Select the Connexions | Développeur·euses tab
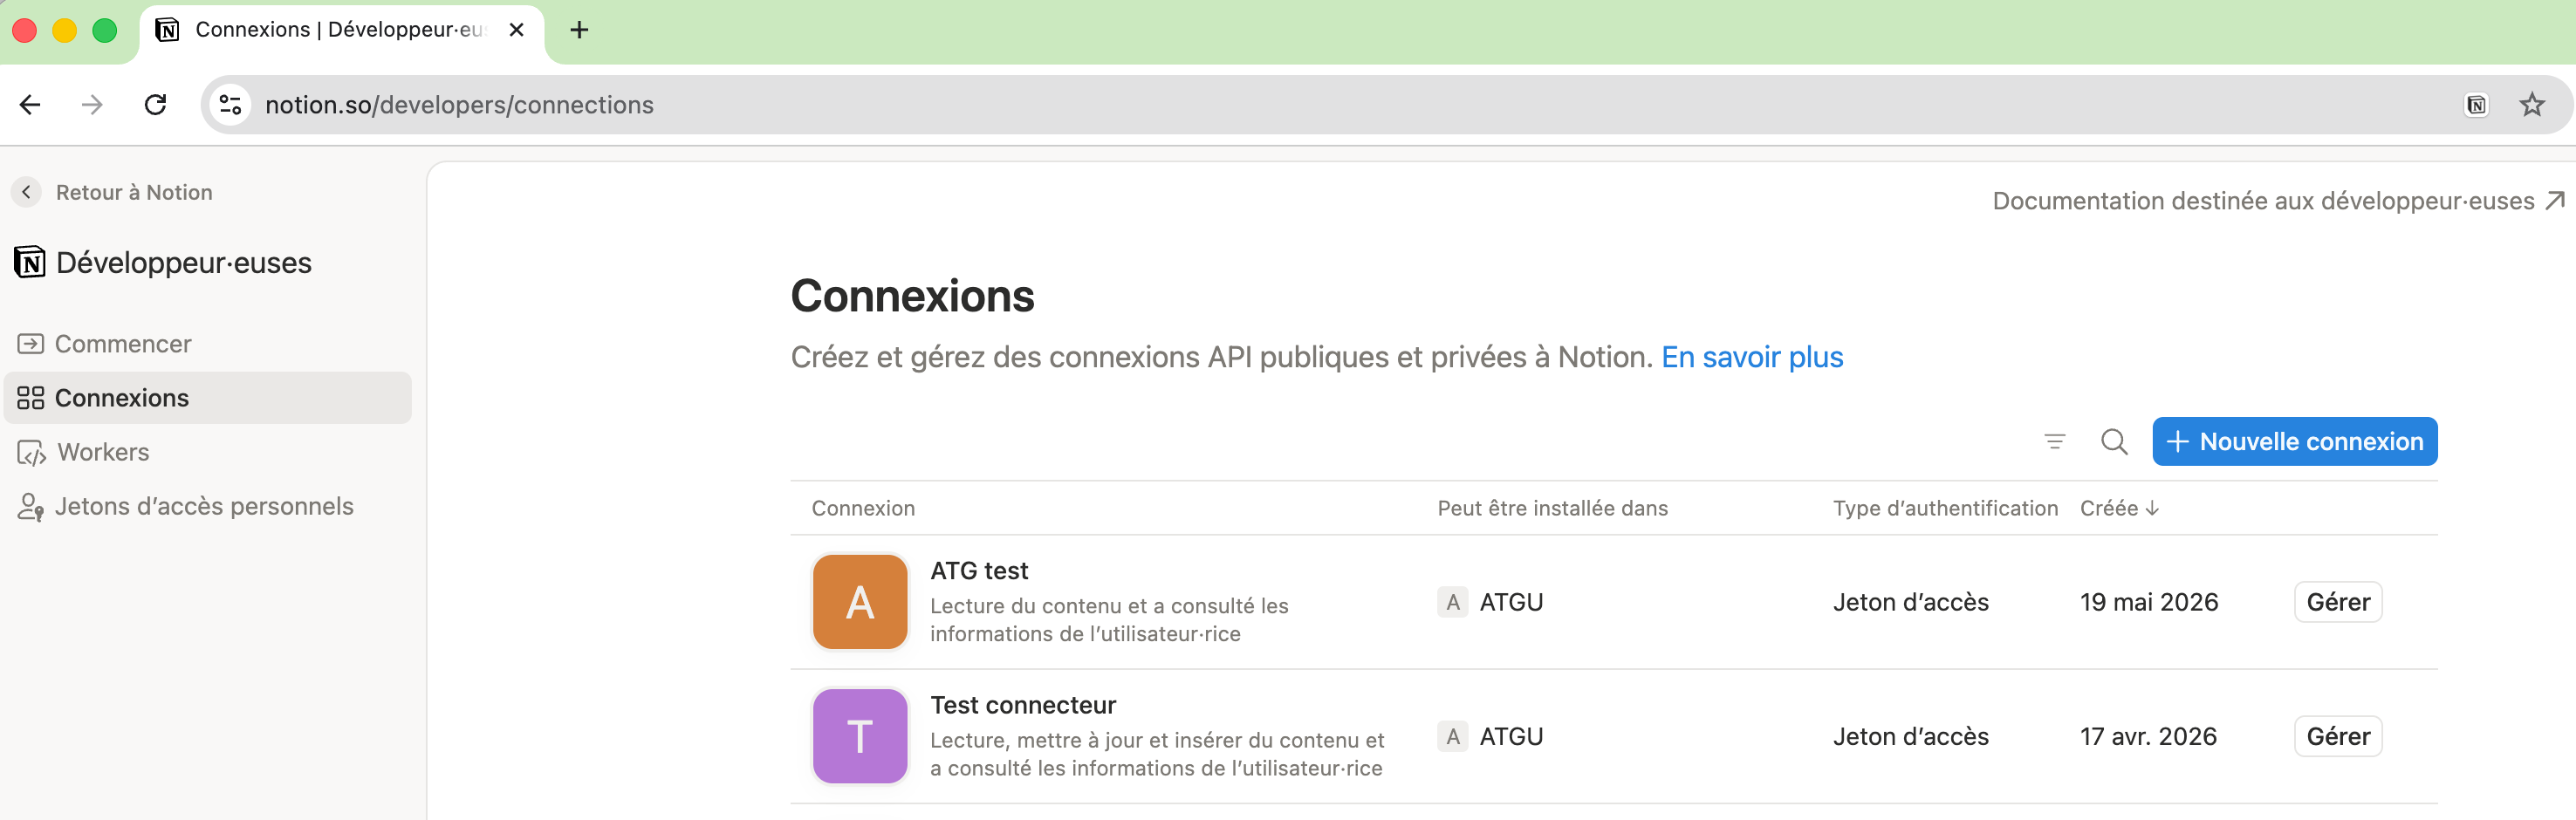The image size is (2576, 820). (x=341, y=30)
